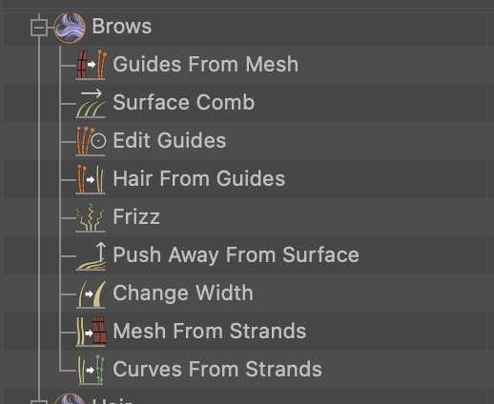Screen dimensions: 494x404
Task: Click the Push Away From Surface icon
Action: 91,256
